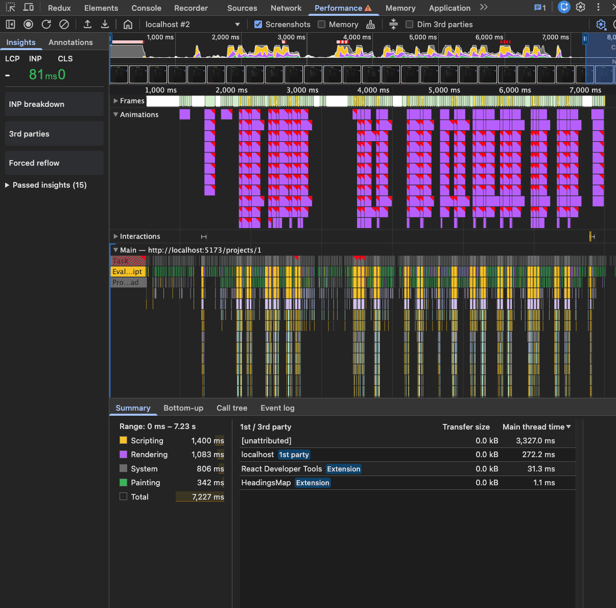Click the collect garbage broom icon
This screenshot has width=616, height=608.
pyautogui.click(x=371, y=24)
